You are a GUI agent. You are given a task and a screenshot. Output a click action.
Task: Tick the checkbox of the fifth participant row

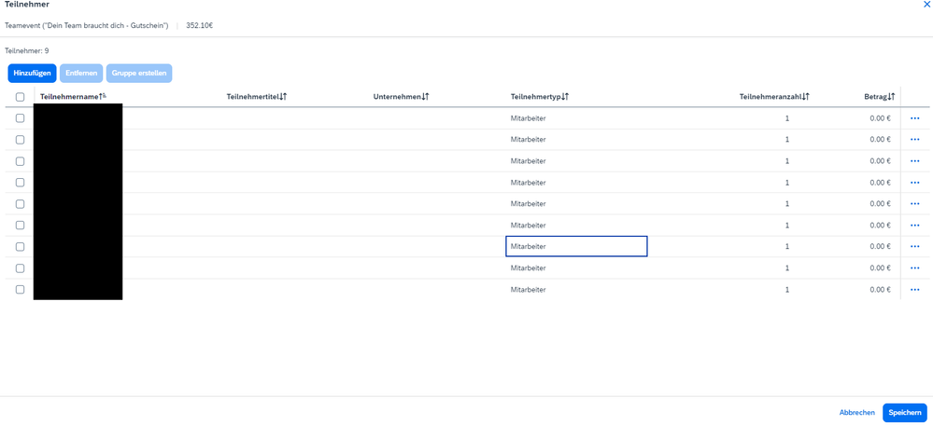point(20,203)
